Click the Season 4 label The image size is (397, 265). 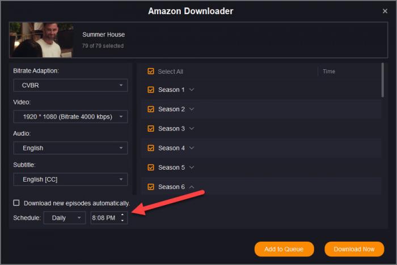click(x=171, y=148)
